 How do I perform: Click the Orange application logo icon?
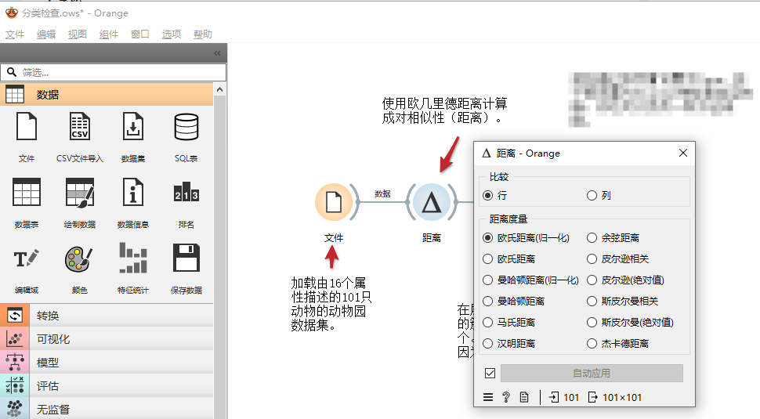pyautogui.click(x=12, y=13)
